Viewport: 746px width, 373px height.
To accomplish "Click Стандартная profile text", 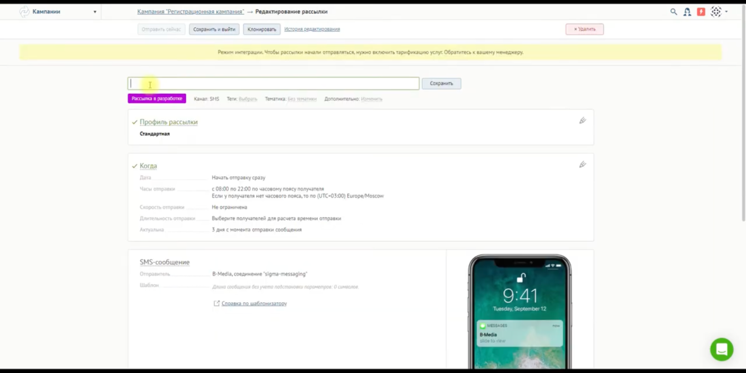I will [x=154, y=134].
